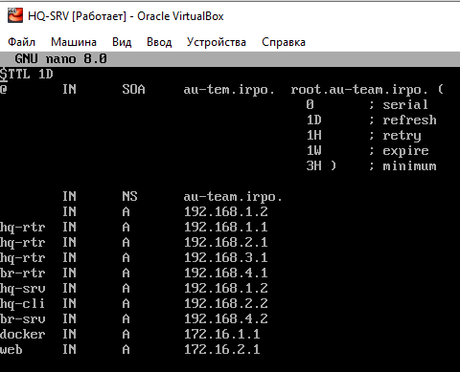Open the Вид menu
460x372 pixels.
[122, 42]
